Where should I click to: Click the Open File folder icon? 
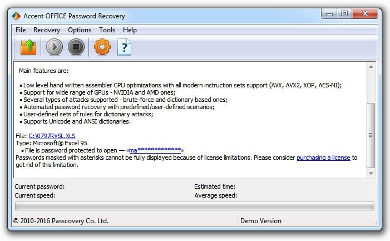click(x=28, y=47)
